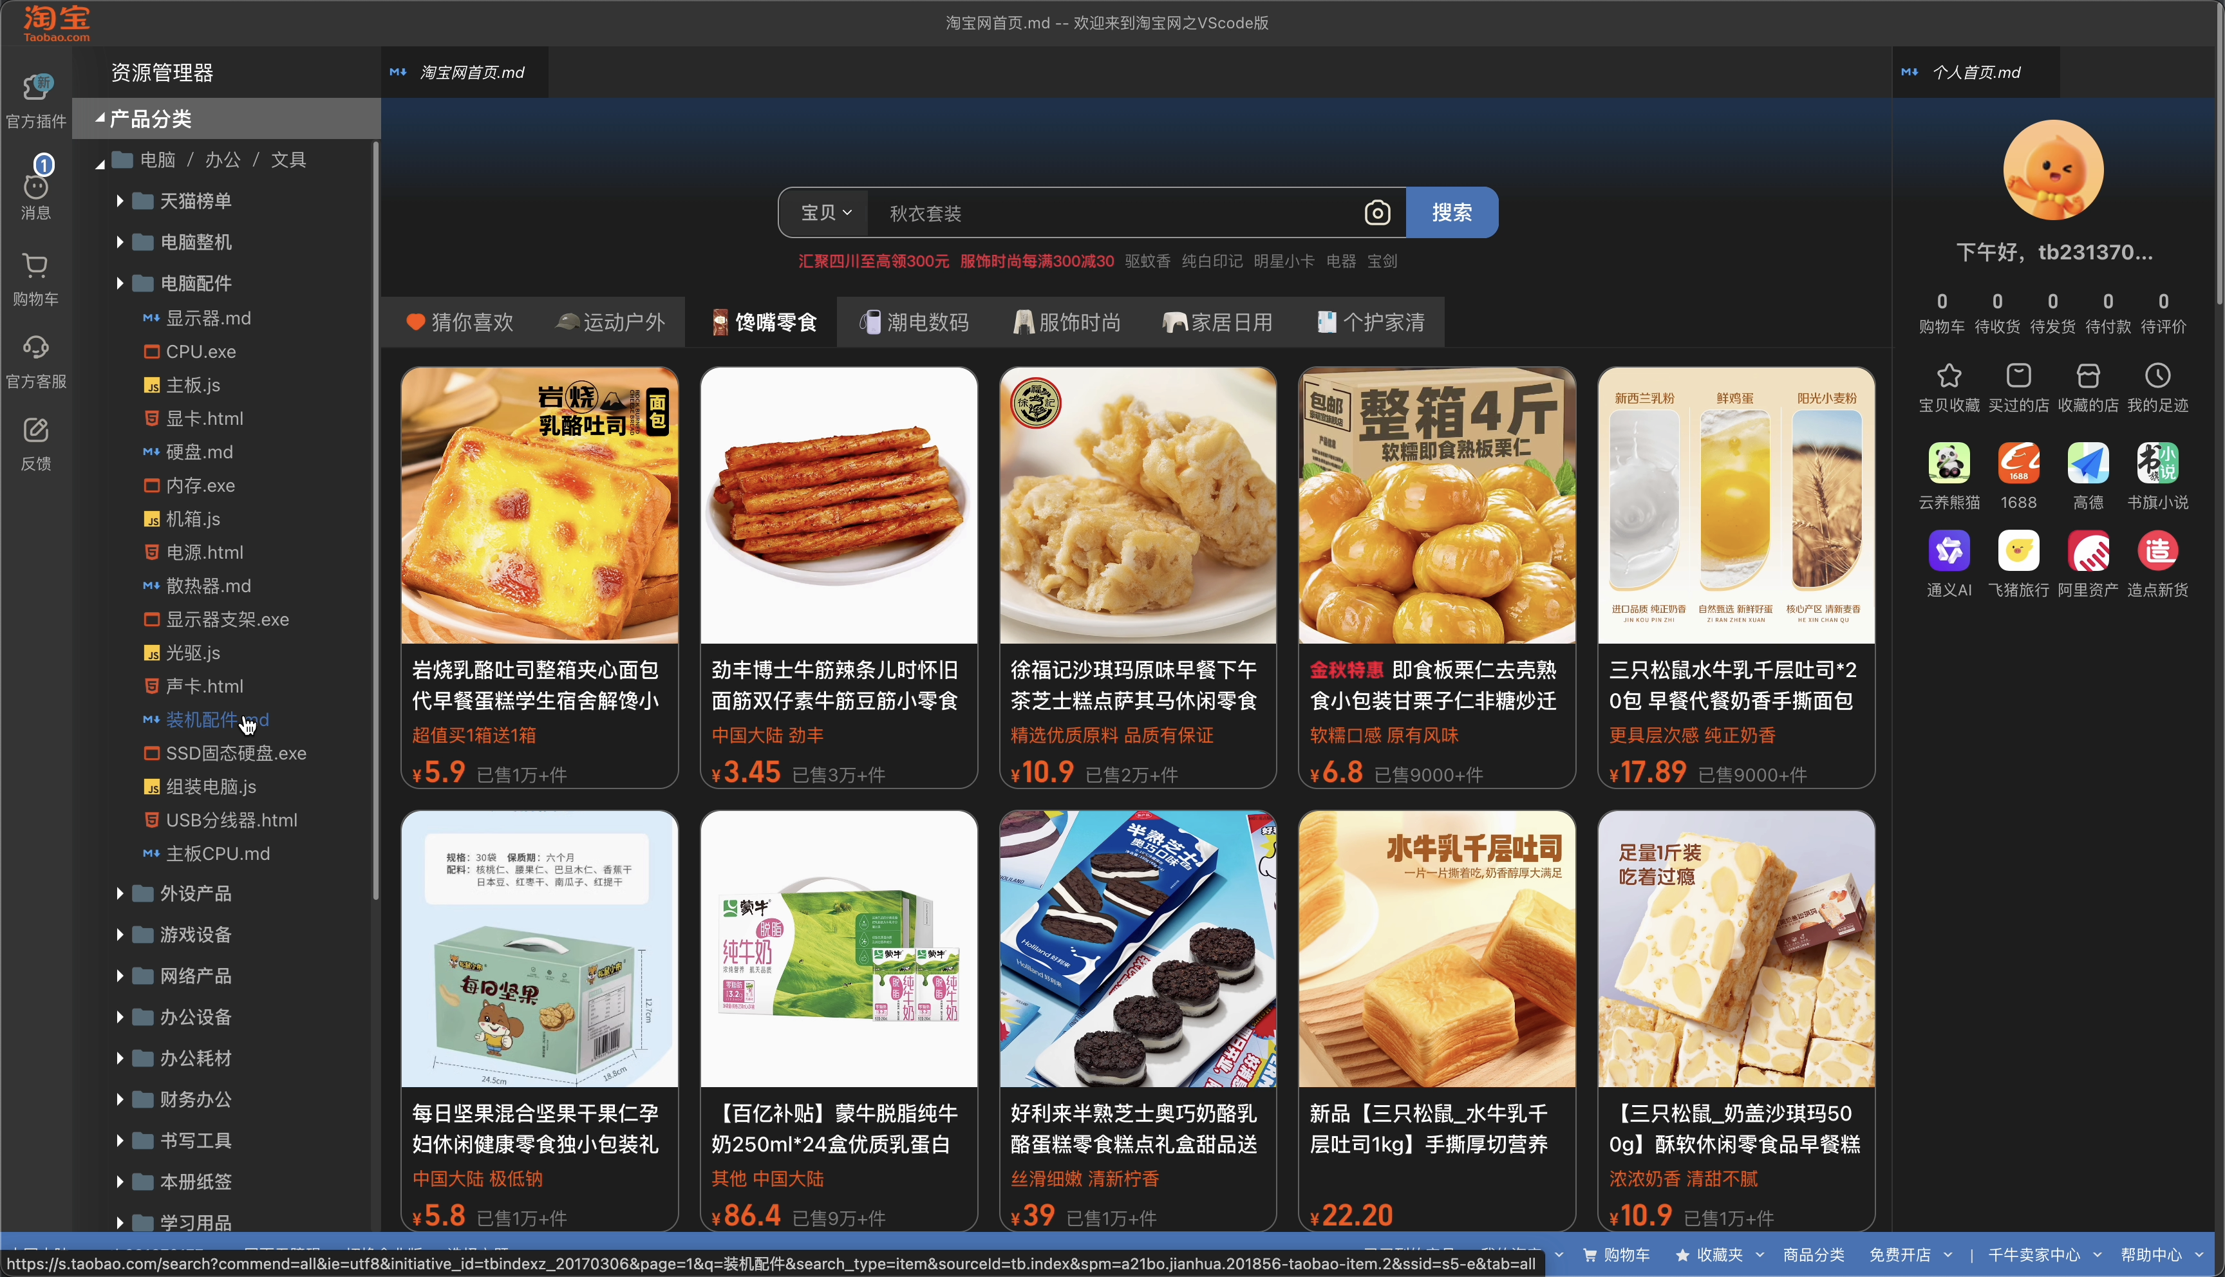This screenshot has width=2225, height=1277.
Task: Open 宝贝收藏 star icon
Action: pyautogui.click(x=1949, y=375)
